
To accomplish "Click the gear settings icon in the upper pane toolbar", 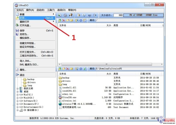I will [81, 20].
